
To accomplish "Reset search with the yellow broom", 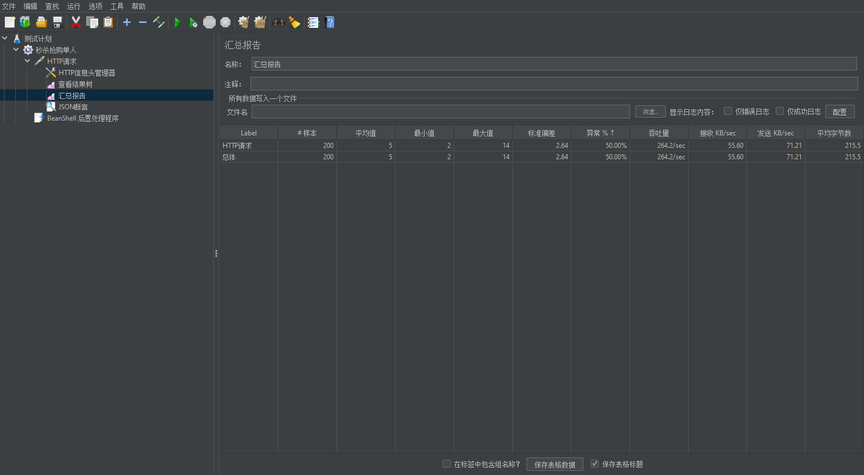I will click(x=295, y=22).
